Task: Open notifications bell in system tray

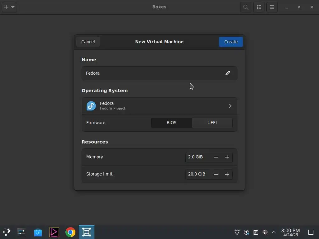Action: tap(237, 232)
